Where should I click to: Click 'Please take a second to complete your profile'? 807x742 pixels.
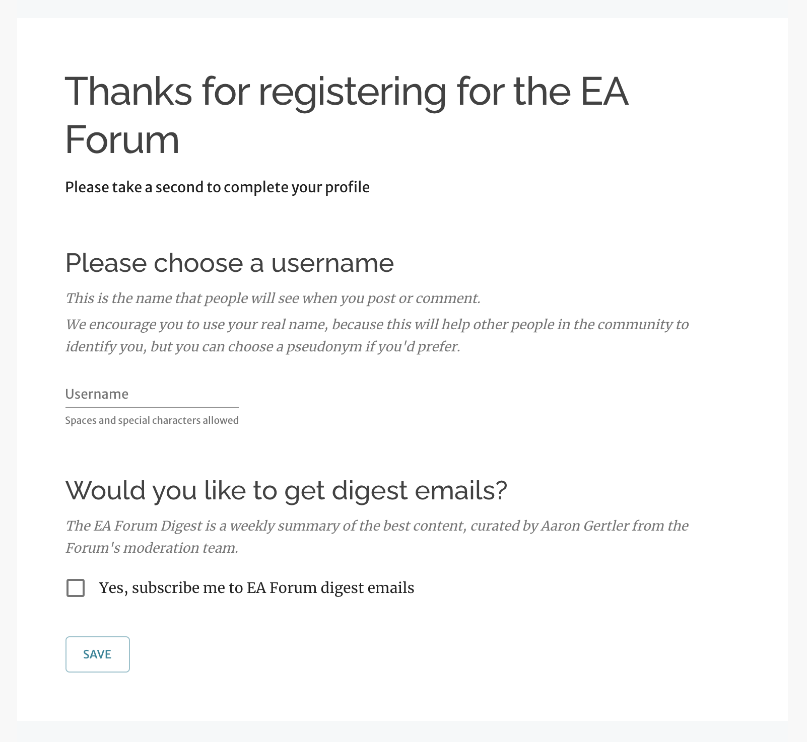pos(217,187)
